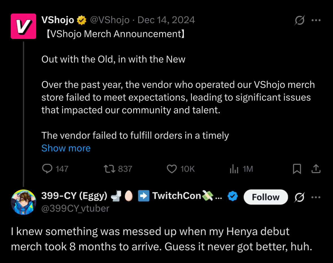This screenshot has height=263, width=333.
Task: Reply to the VShojo merch announcement
Action: [47, 169]
